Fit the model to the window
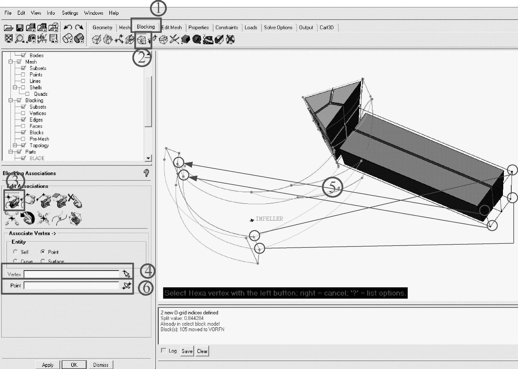Screen dimensions: 518x369 [x=9, y=38]
